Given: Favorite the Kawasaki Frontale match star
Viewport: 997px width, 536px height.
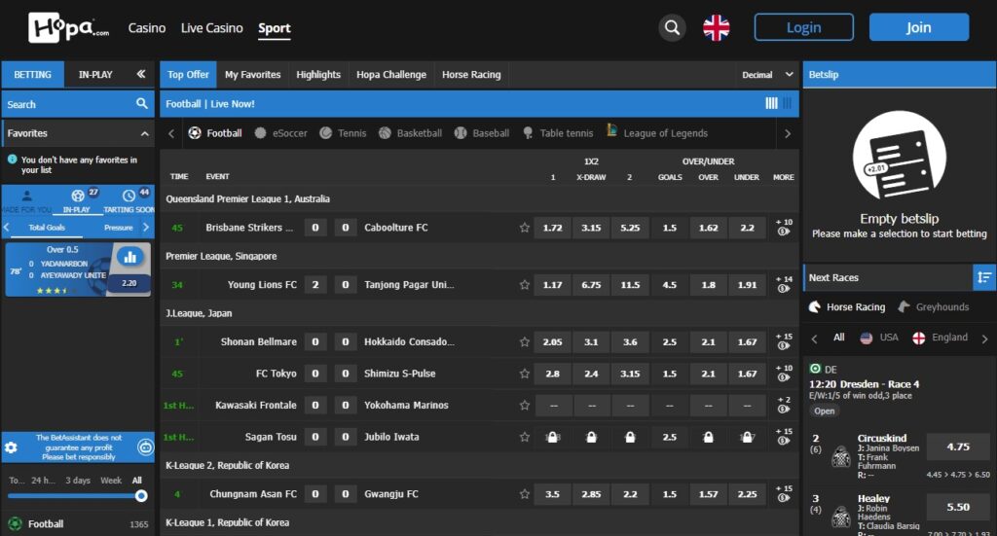Looking at the screenshot, I should (x=524, y=406).
